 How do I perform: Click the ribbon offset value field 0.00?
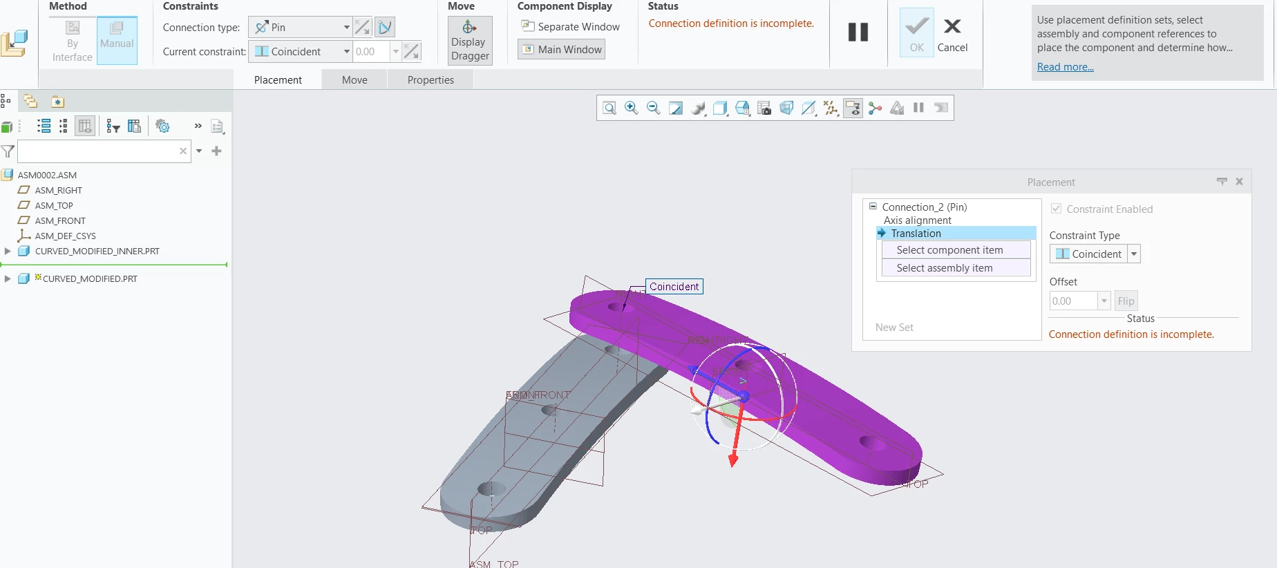371,52
